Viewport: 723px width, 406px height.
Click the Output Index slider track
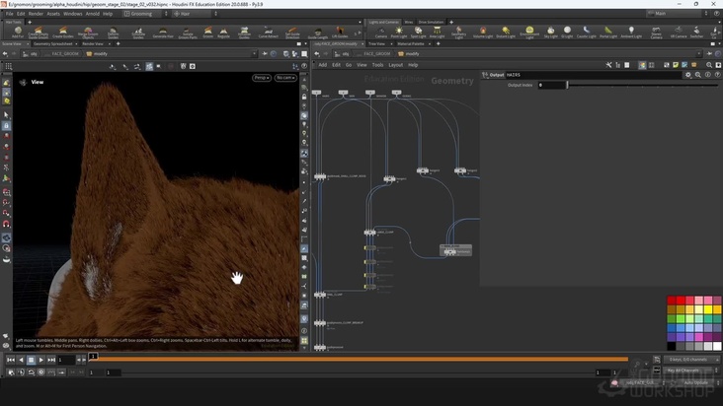pos(642,85)
